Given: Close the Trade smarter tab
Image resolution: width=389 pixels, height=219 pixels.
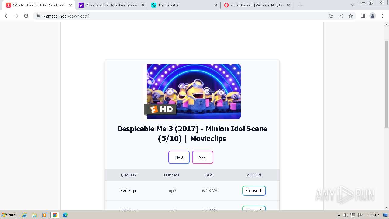Looking at the screenshot, I should (216, 5).
